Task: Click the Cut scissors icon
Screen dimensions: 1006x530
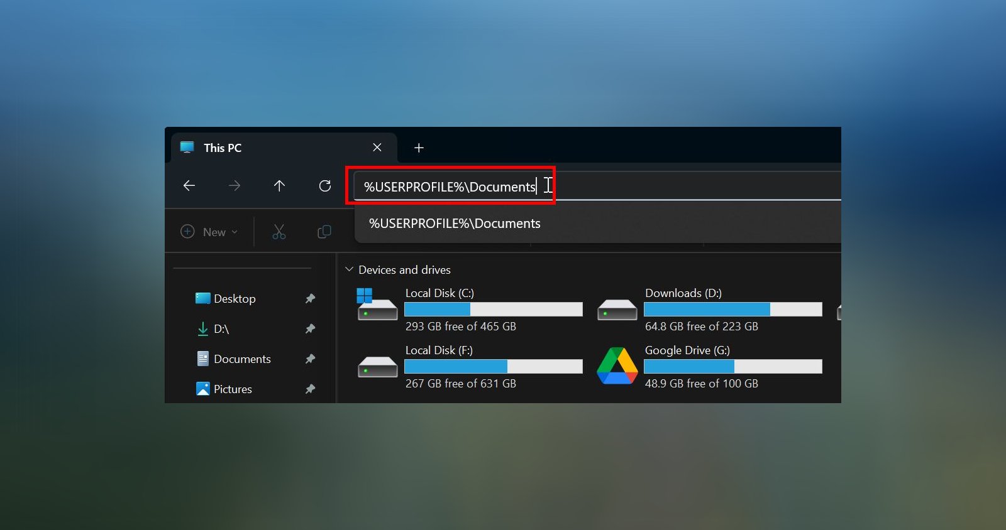Action: coord(279,232)
